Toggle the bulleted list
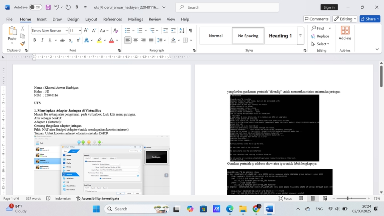 click(x=128, y=30)
